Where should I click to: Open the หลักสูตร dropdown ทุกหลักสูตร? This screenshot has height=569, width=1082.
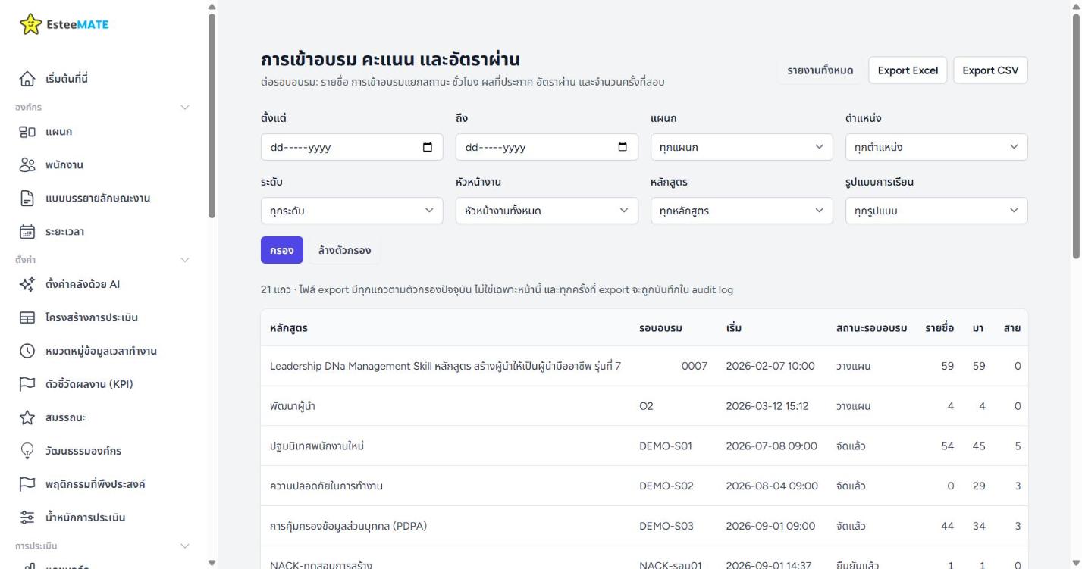tap(742, 211)
